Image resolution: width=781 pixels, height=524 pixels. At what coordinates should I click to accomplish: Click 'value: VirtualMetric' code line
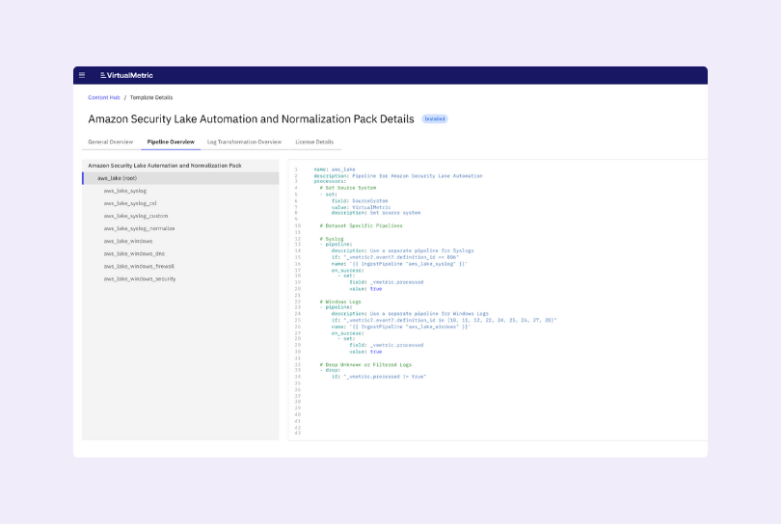click(362, 207)
